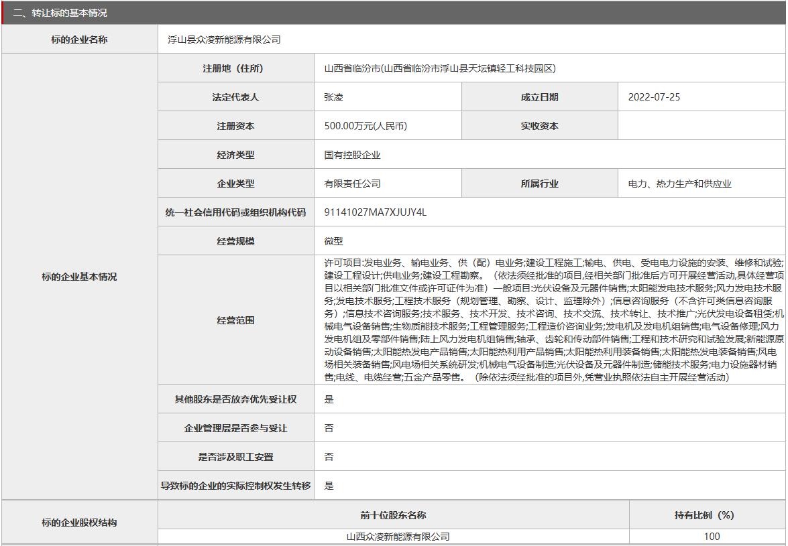Viewport: 788px width, 546px height.
Task: Click the 注册地（住所） label cell
Action: pyautogui.click(x=234, y=68)
